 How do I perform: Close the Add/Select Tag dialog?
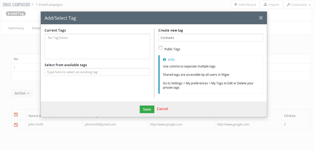coord(261,18)
